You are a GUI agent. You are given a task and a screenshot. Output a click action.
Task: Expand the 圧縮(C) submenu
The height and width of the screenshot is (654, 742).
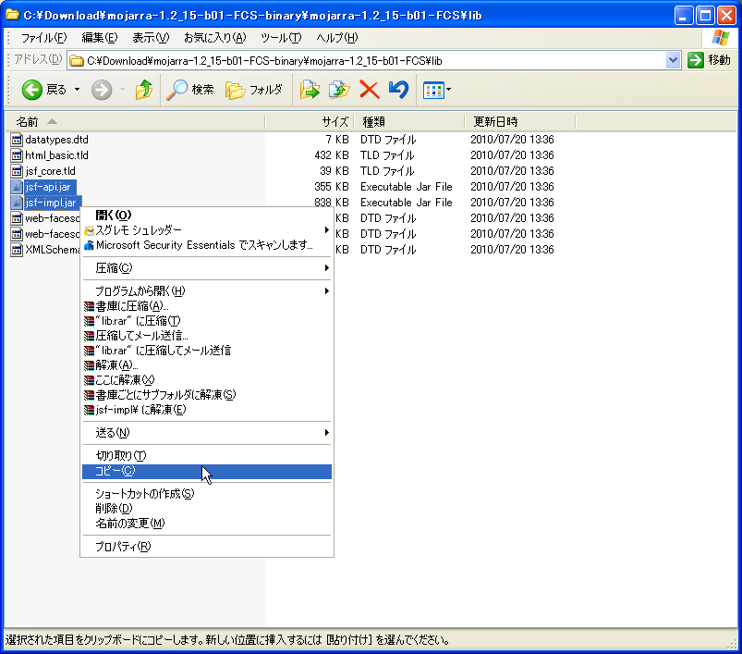click(x=115, y=266)
